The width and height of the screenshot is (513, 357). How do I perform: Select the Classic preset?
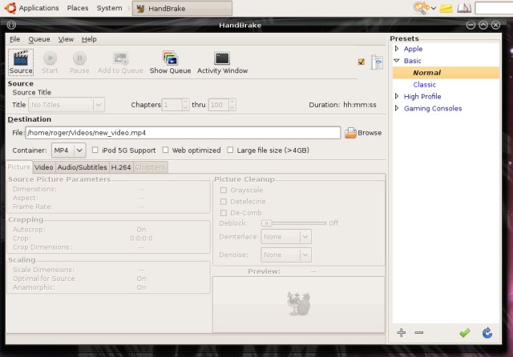tap(424, 85)
